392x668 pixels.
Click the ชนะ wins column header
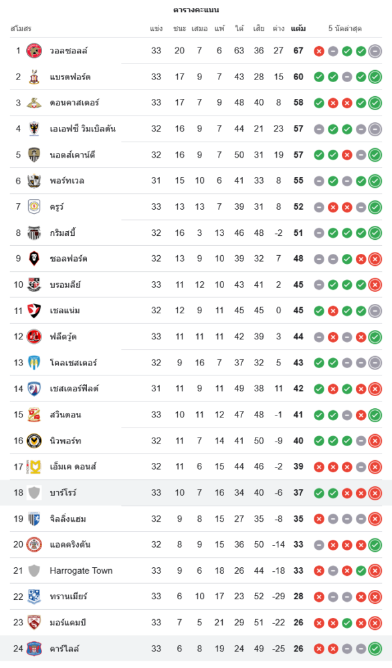pyautogui.click(x=179, y=29)
